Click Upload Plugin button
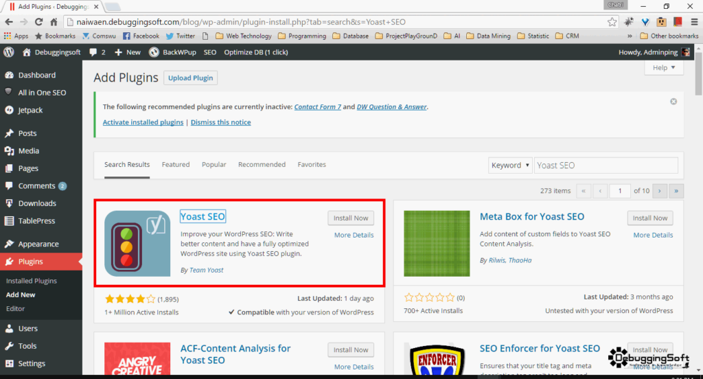This screenshot has height=379, width=703. [191, 78]
